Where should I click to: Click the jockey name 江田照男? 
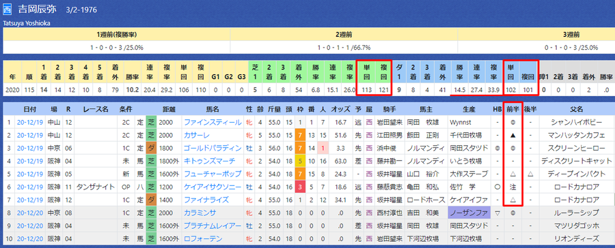click(x=389, y=136)
